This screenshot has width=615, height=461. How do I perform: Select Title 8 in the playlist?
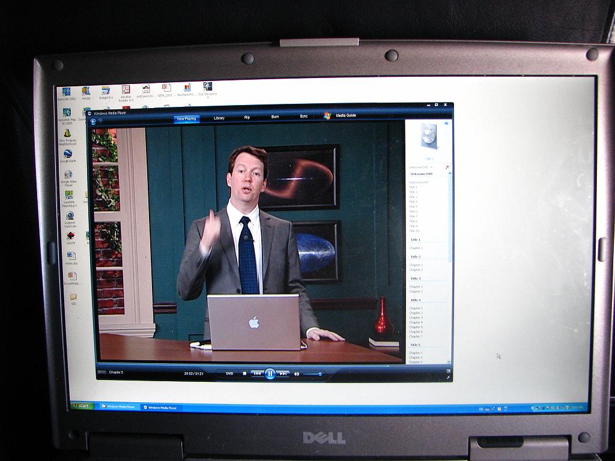point(413,221)
